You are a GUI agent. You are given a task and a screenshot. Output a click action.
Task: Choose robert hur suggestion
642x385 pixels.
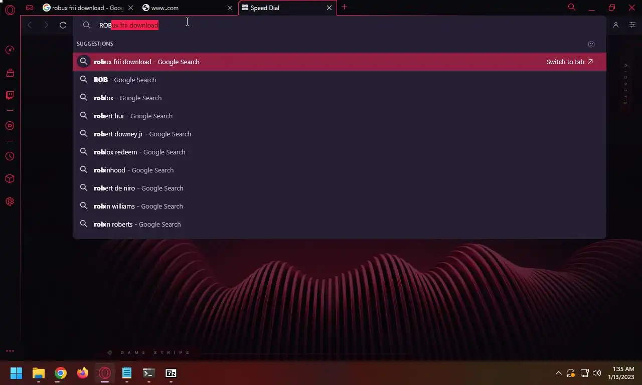(340, 116)
